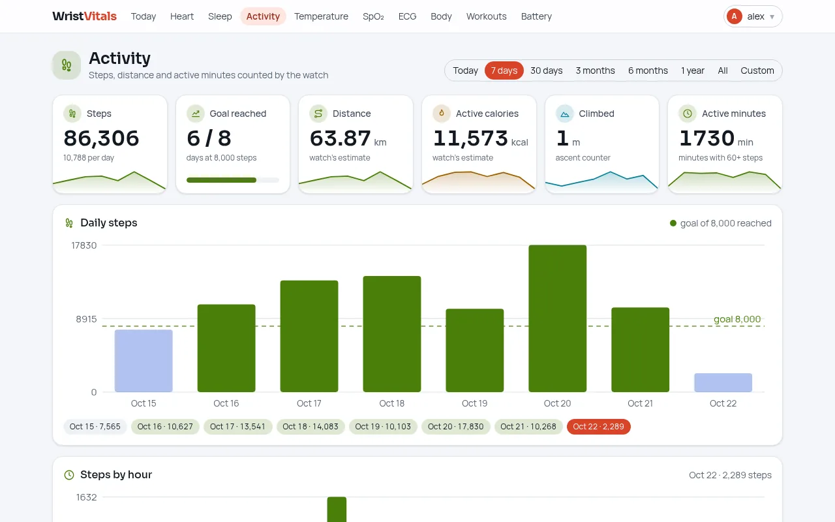Click '10,788 per day' text
The image size is (835, 522).
(89, 158)
